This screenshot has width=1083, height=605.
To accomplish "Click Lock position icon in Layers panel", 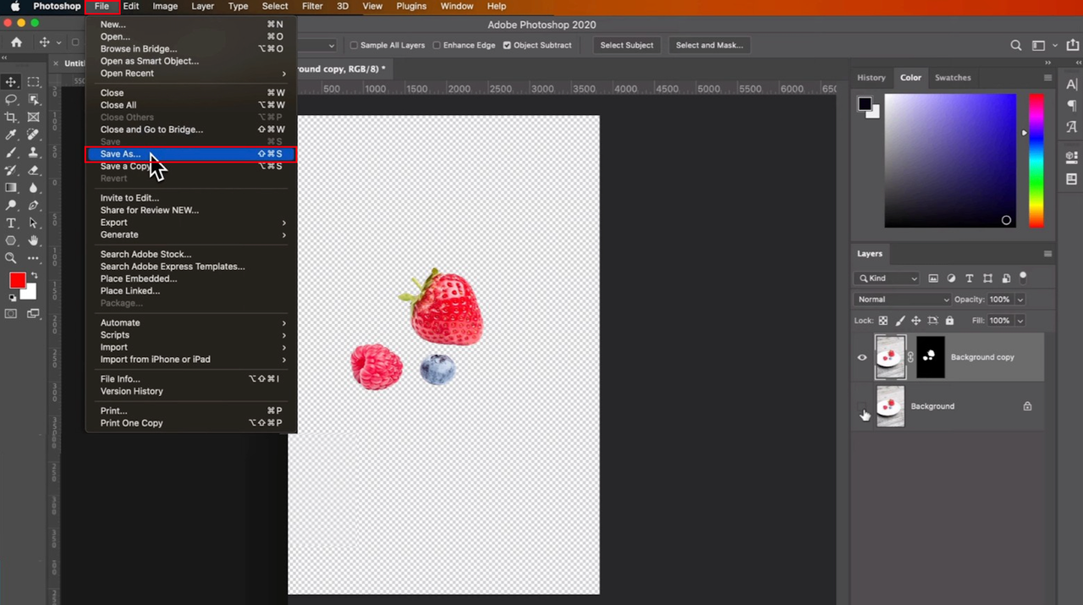I will (x=915, y=321).
